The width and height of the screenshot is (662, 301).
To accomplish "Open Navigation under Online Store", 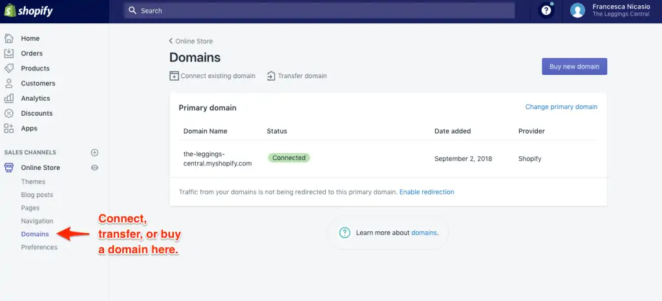I will (37, 221).
